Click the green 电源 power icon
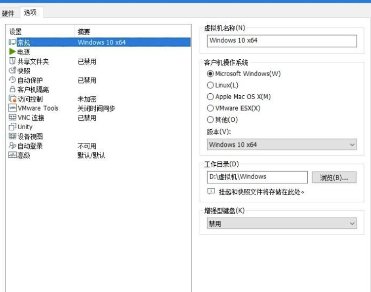Viewport: 371px width, 292px height. 12,52
